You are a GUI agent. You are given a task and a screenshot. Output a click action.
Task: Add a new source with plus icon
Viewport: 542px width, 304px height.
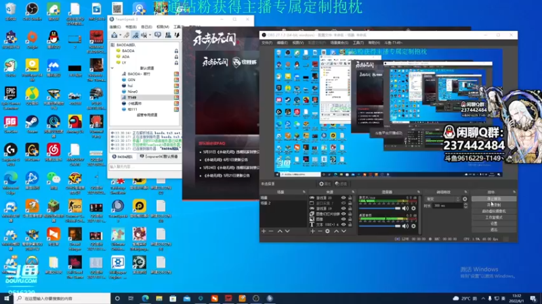[x=312, y=231]
